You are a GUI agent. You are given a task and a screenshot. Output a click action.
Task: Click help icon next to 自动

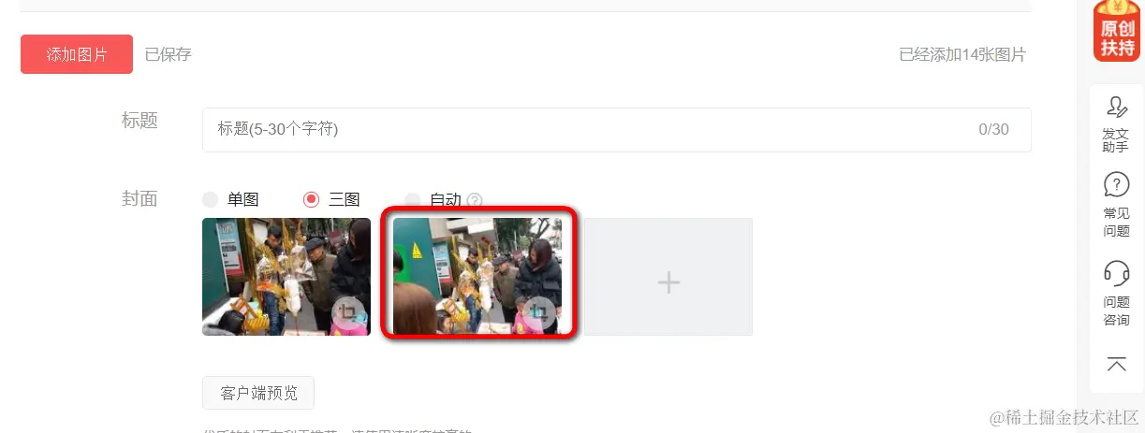pyautogui.click(x=475, y=200)
